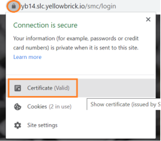The width and height of the screenshot is (161, 141).
Task: Click the certificate icon
Action: (17, 88)
